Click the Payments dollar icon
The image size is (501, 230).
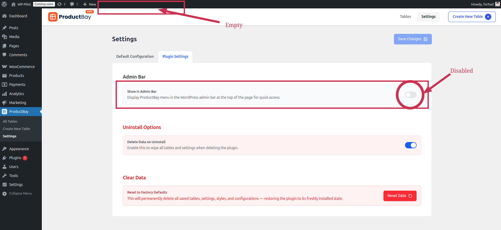[4, 85]
